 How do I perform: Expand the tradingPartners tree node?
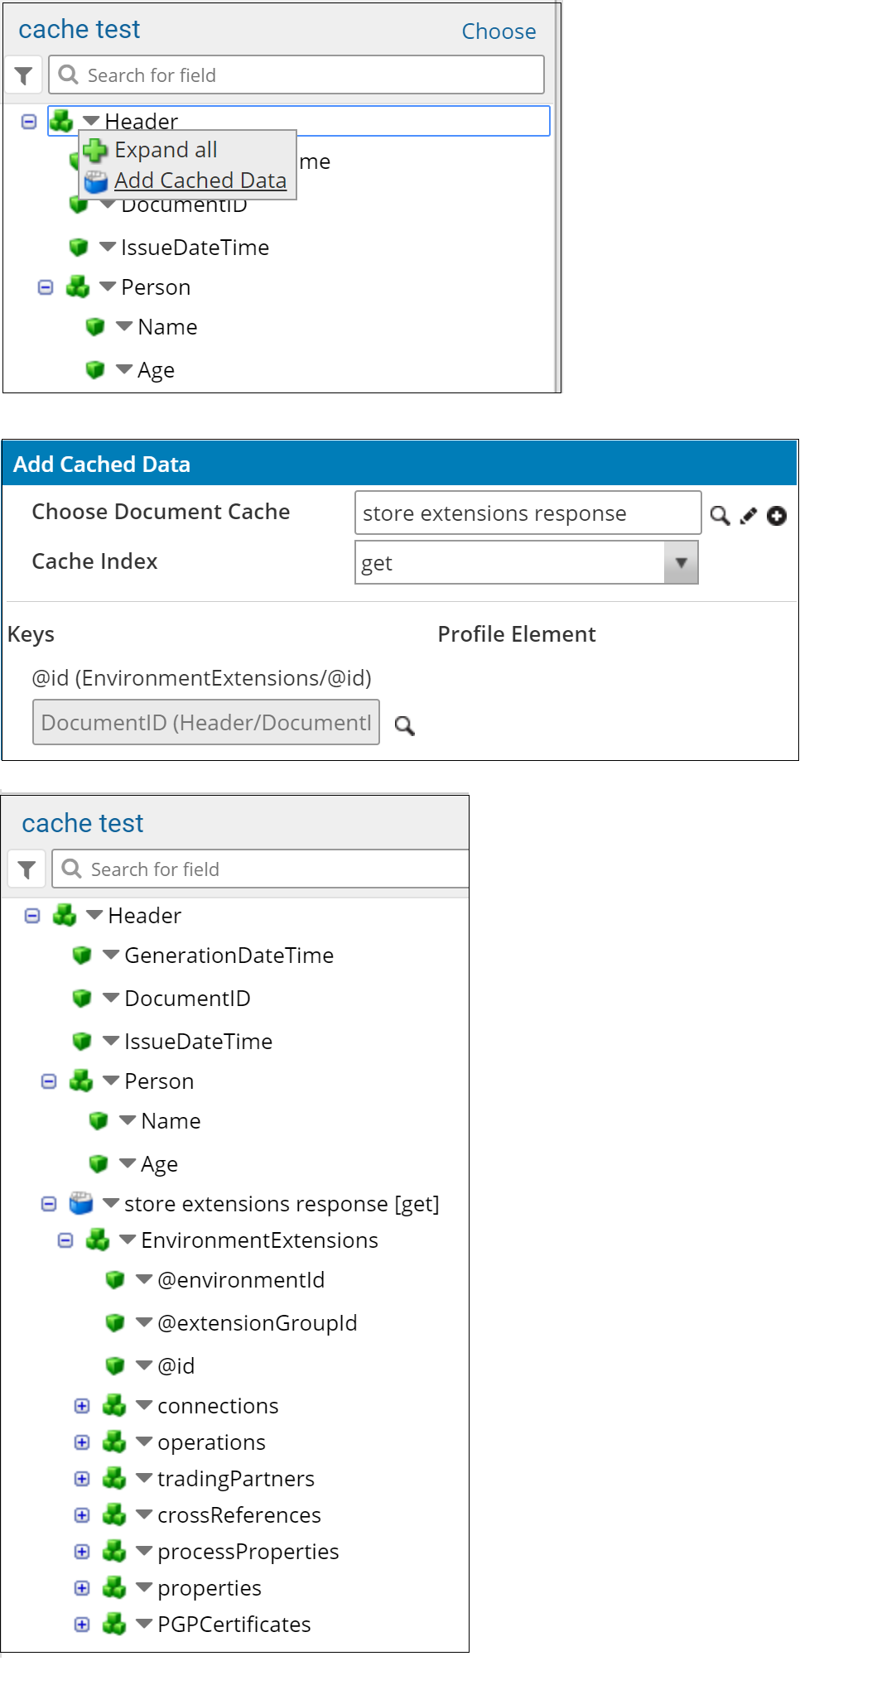tap(82, 1478)
